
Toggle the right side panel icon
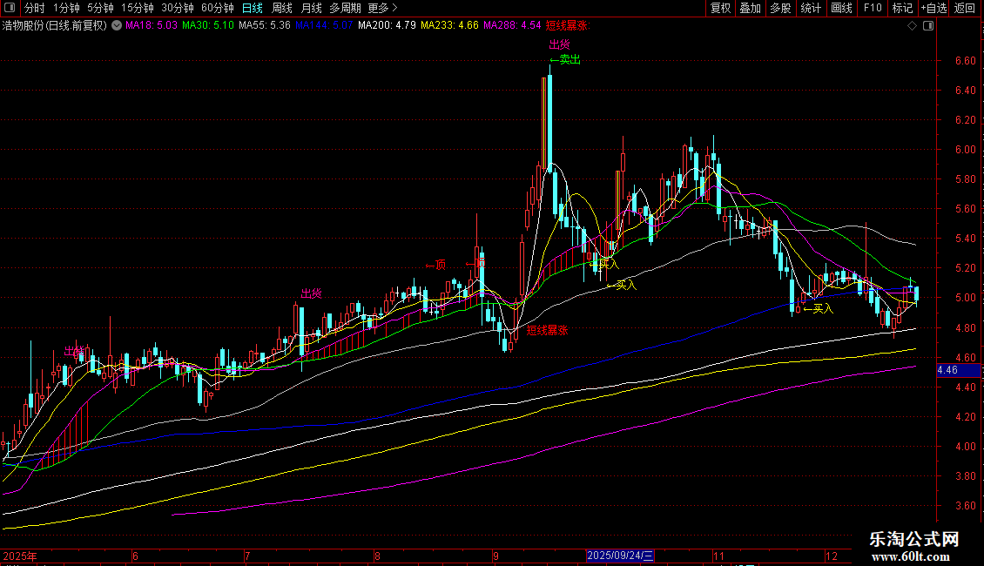pyautogui.click(x=929, y=26)
